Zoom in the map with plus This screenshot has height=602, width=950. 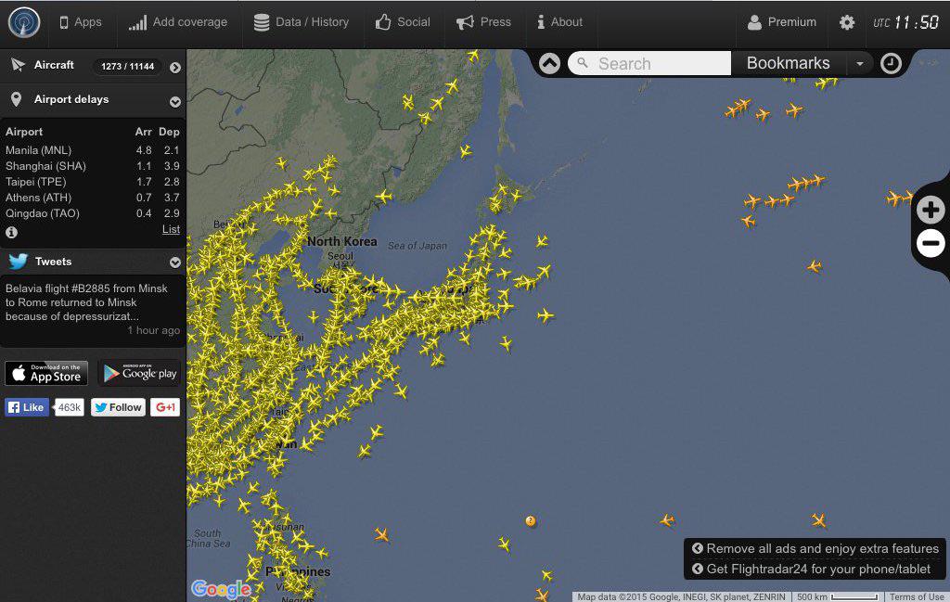[930, 211]
